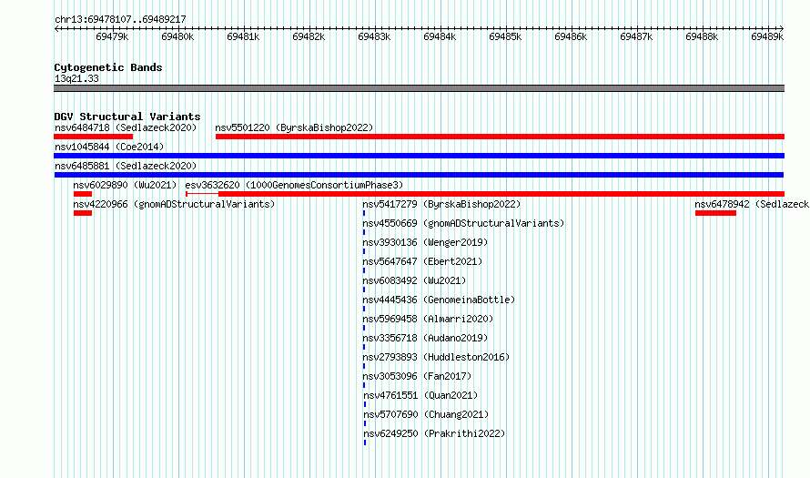810x478 pixels.
Task: Click the nsv6484718 (Sedlazeck2020) variant label
Action: (126, 127)
